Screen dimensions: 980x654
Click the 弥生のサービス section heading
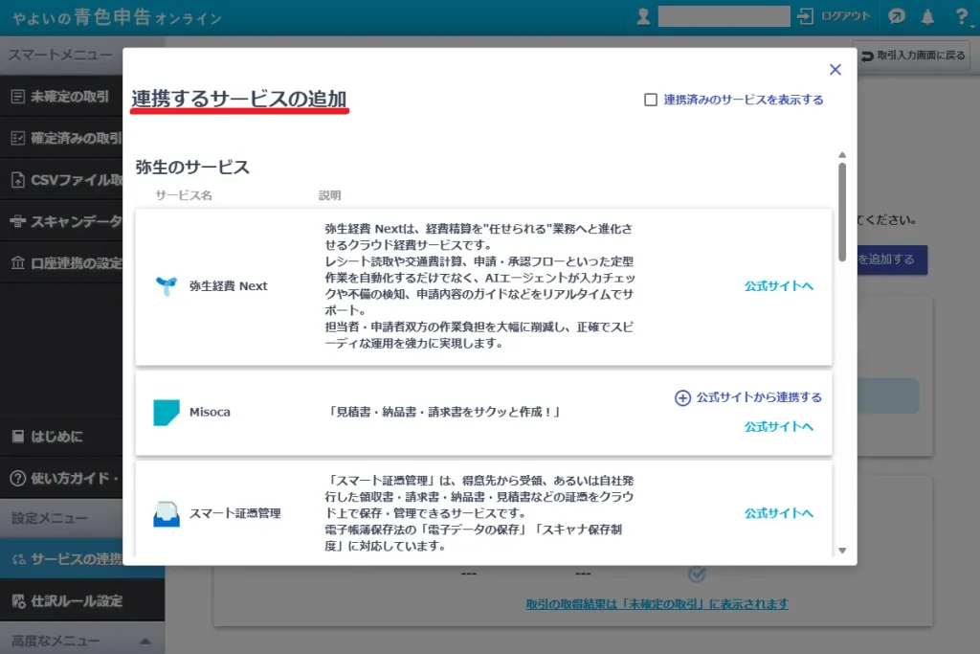coord(192,167)
